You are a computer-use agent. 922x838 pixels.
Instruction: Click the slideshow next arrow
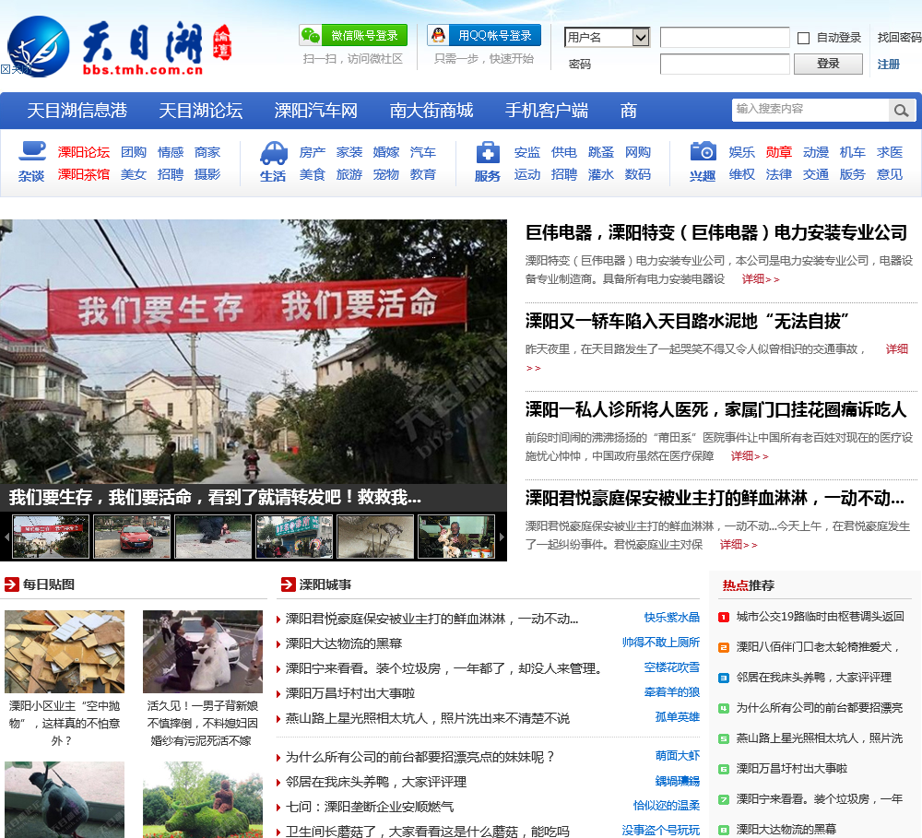click(x=502, y=537)
